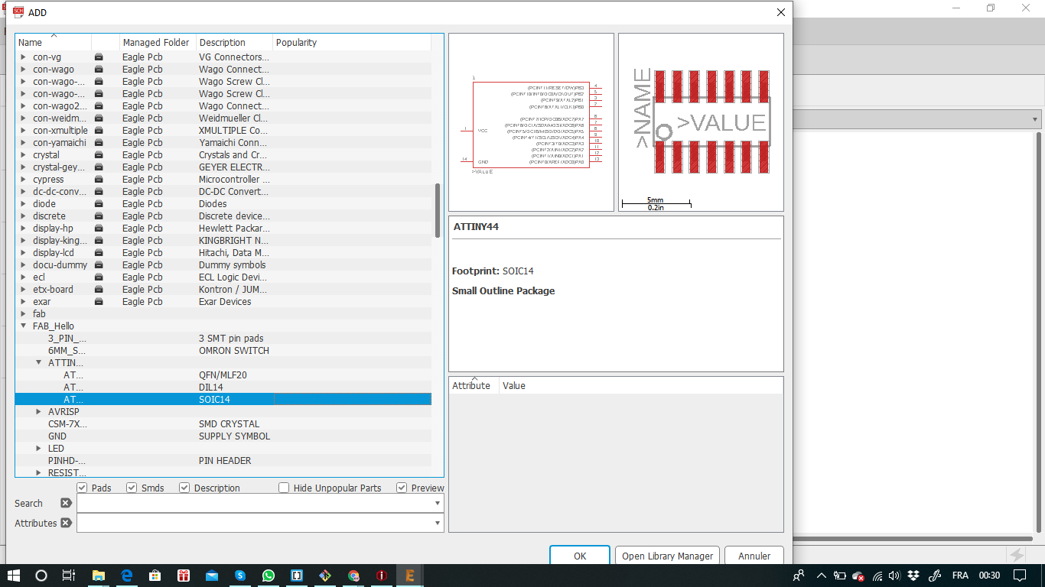Open the EAGLE app icon in the taskbar
This screenshot has height=587, width=1045.
[410, 576]
